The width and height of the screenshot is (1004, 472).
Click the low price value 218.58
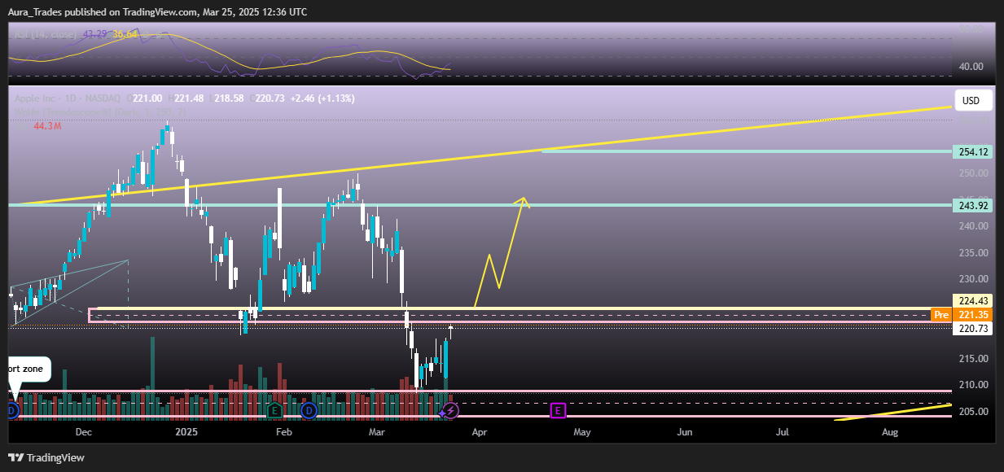coord(229,98)
